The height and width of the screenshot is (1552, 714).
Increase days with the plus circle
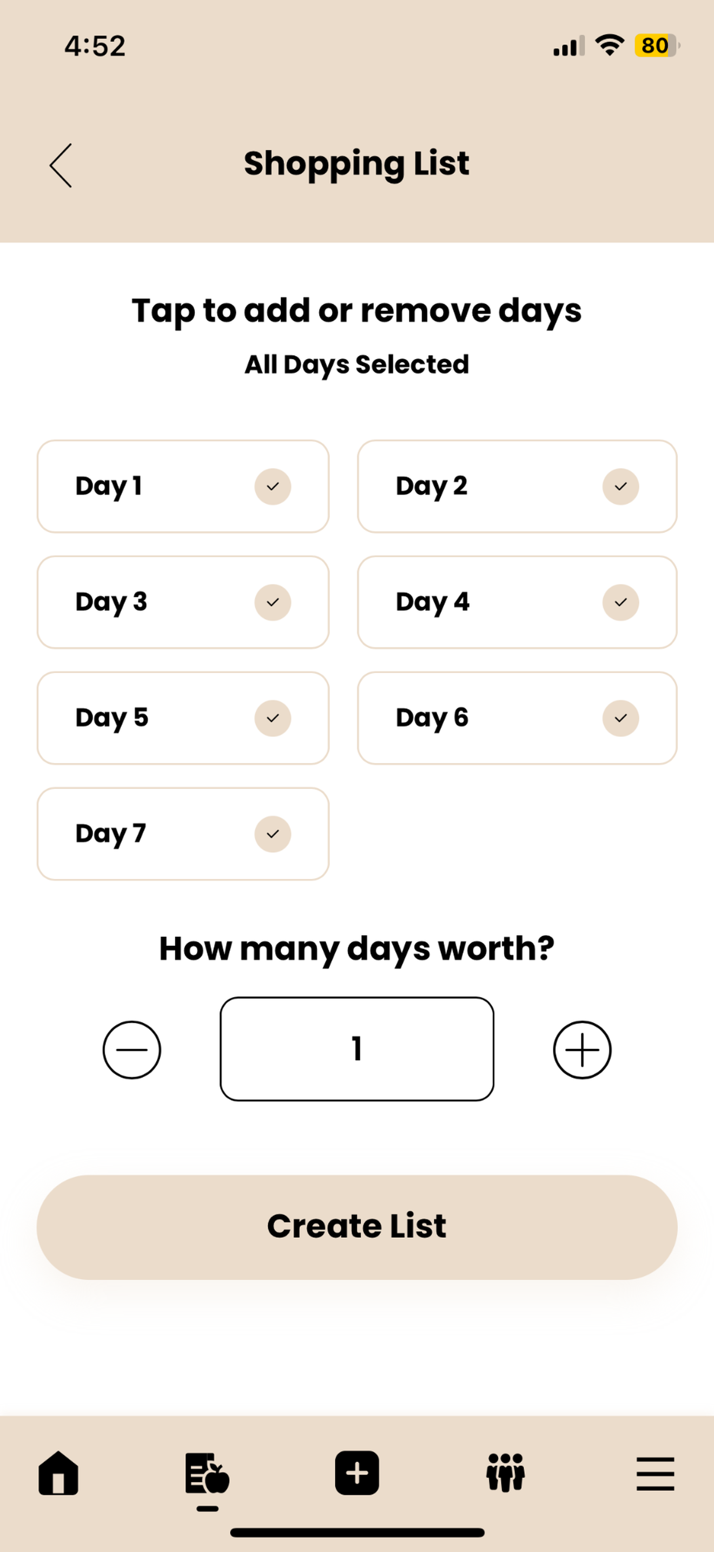coord(582,1050)
